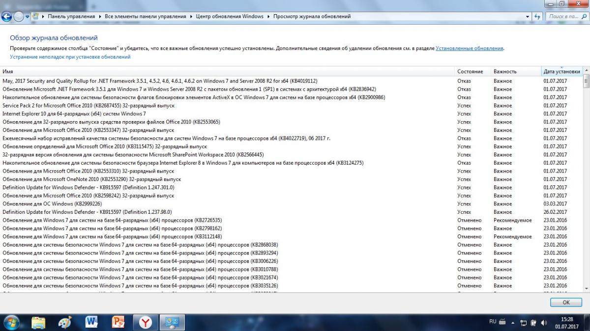This screenshot has width=590, height=331.
Task: Sort by 'Дата установки' column header
Action: pos(561,71)
